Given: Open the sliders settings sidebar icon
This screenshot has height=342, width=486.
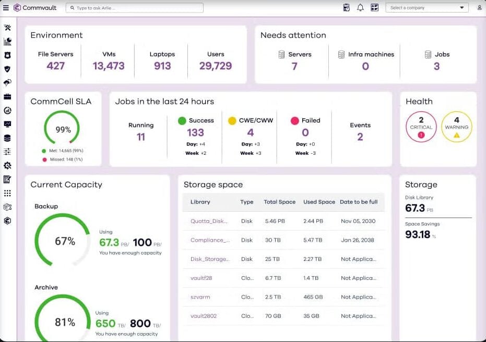Looking at the screenshot, I should [x=7, y=152].
